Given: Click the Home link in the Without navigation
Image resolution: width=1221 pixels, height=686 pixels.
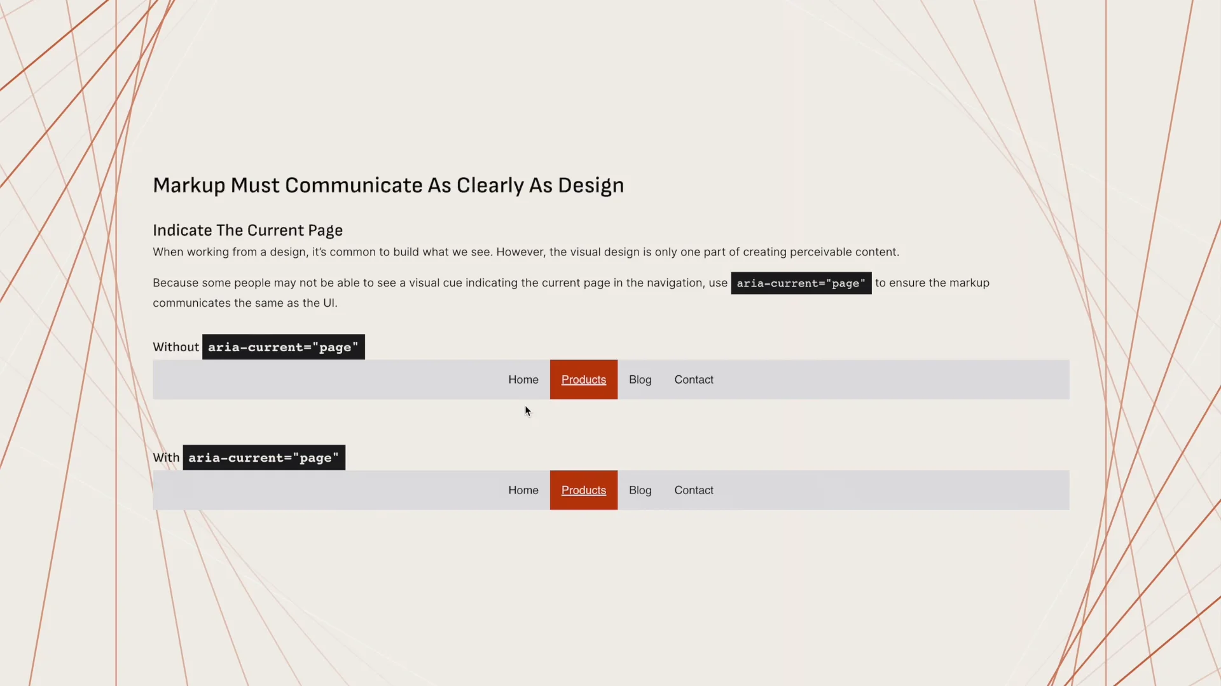Looking at the screenshot, I should pyautogui.click(x=523, y=379).
